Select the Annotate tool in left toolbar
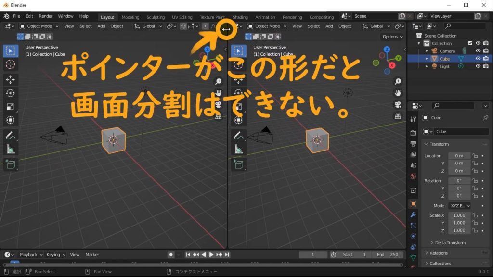The width and height of the screenshot is (493, 277). tap(11, 136)
